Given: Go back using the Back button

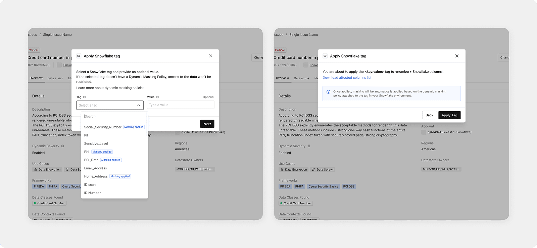Looking at the screenshot, I should 429,115.
